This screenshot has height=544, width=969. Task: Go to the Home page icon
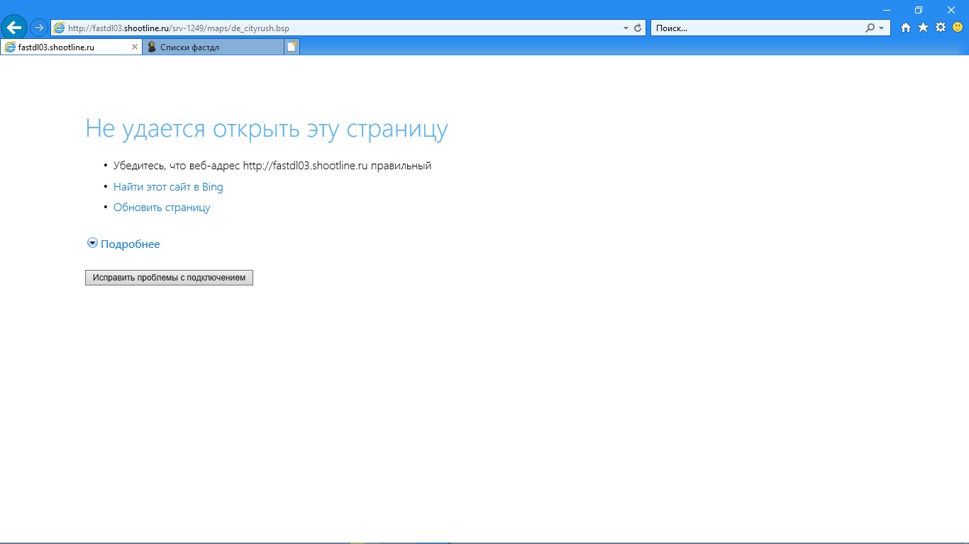pyautogui.click(x=906, y=28)
